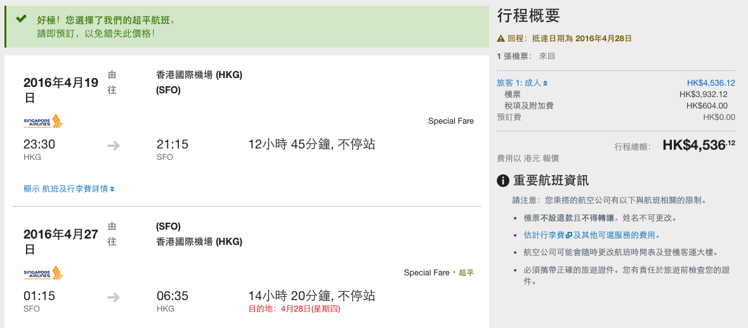
Task: Open 估計行李費 baggage fee estimate link
Action: tap(544, 235)
